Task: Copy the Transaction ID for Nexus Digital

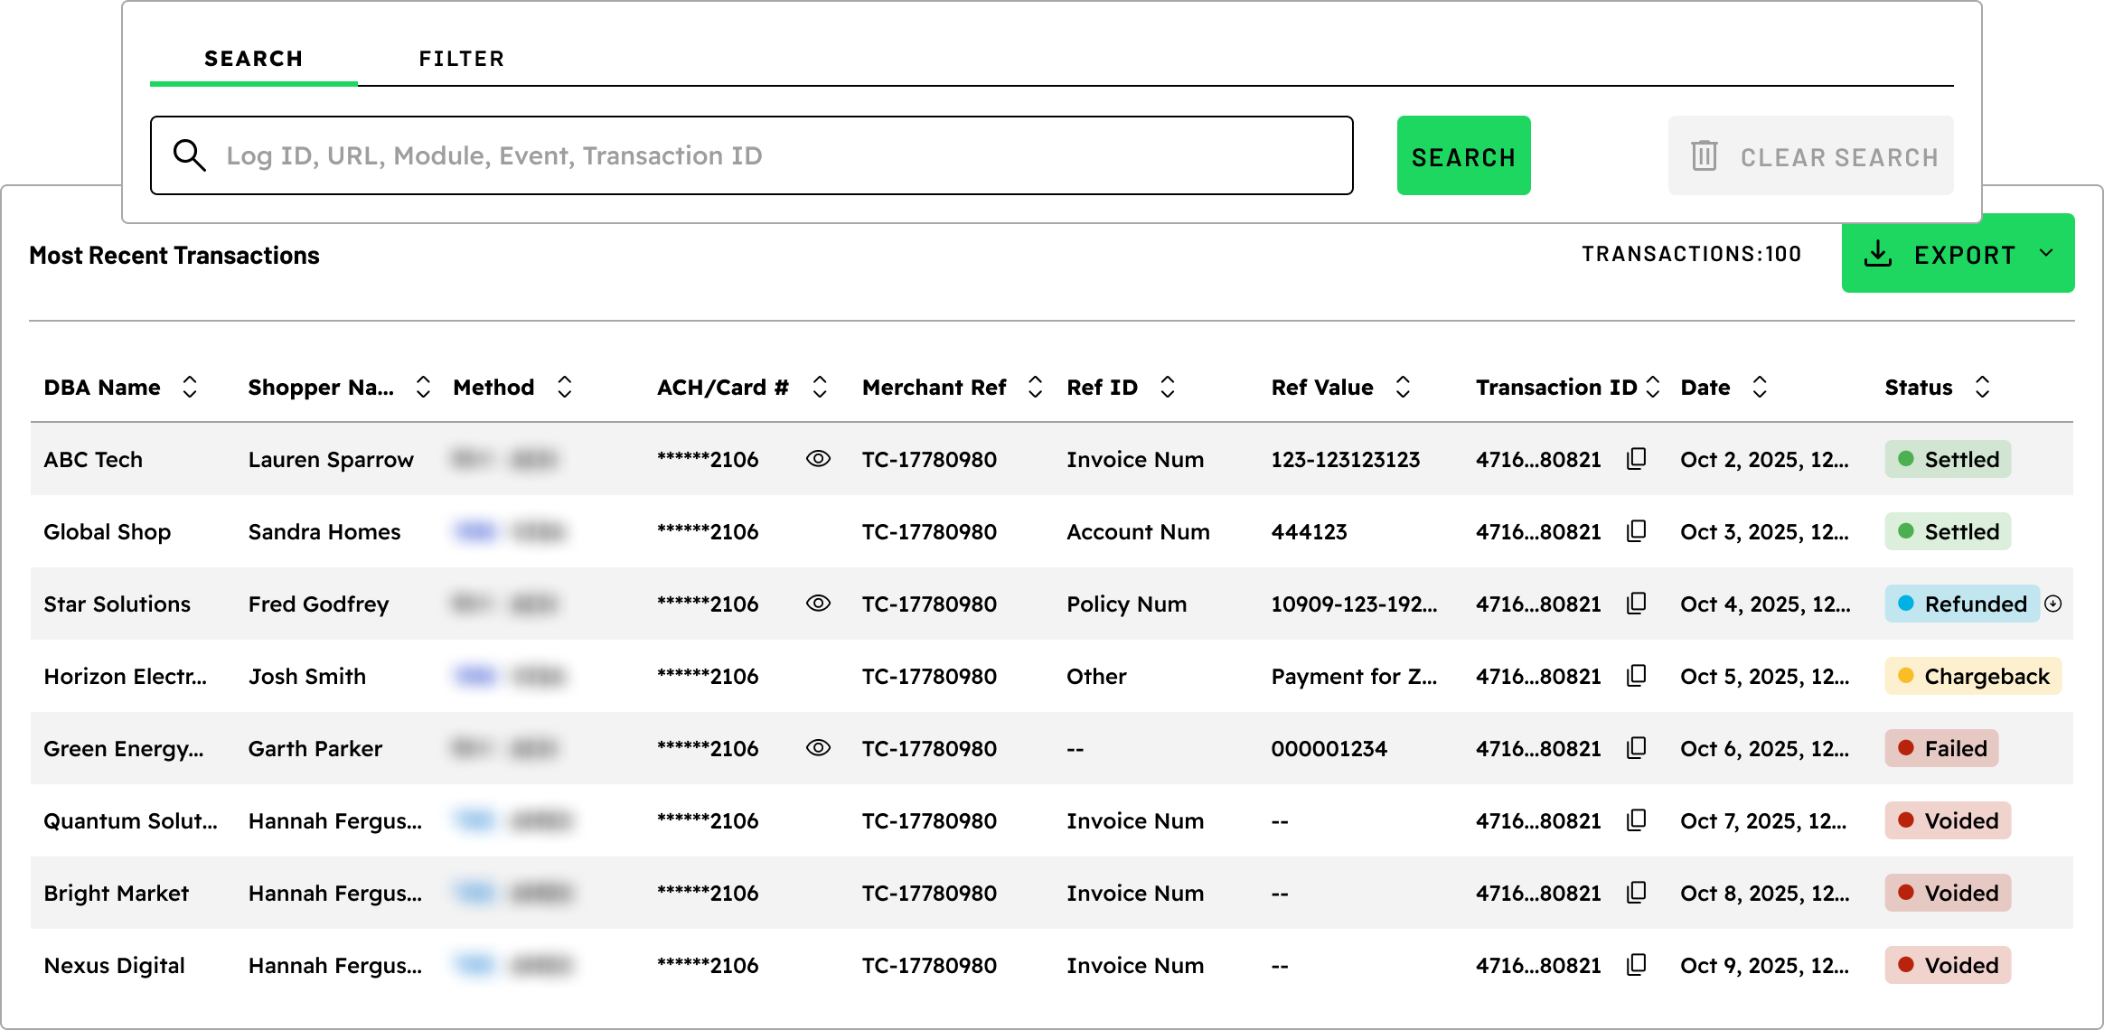Action: [x=1638, y=965]
